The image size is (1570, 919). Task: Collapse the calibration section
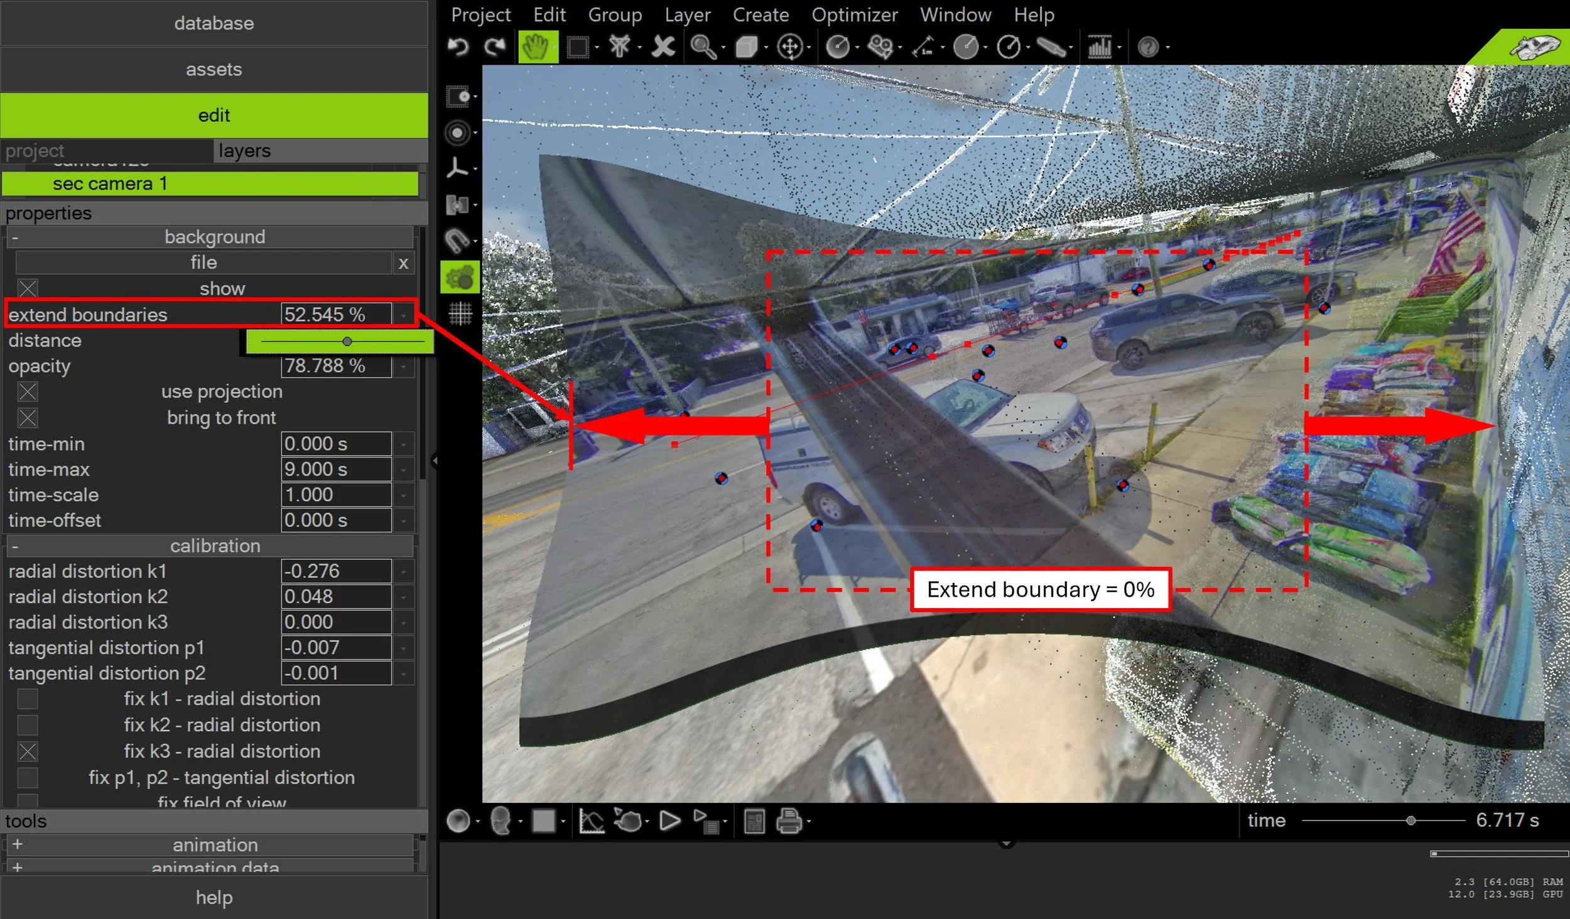point(15,547)
